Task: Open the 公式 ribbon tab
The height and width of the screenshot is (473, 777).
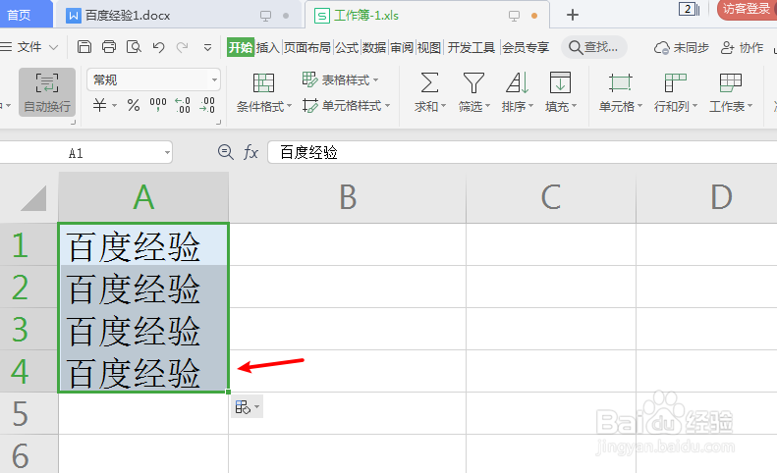Action: [347, 47]
